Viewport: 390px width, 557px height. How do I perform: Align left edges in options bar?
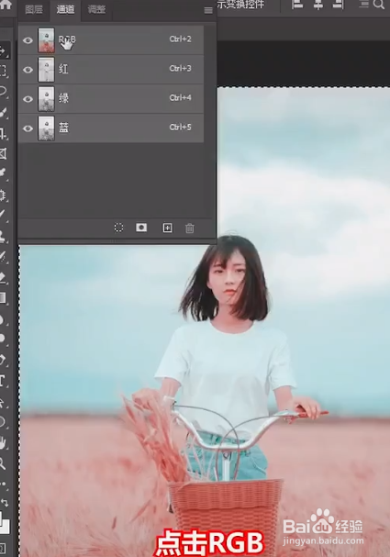coord(297,4)
